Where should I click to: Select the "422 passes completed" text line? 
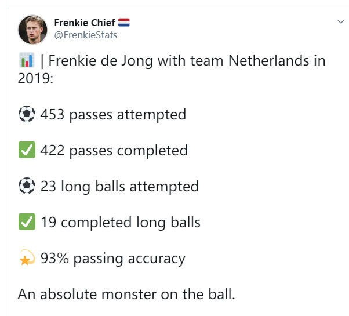pyautogui.click(x=114, y=151)
